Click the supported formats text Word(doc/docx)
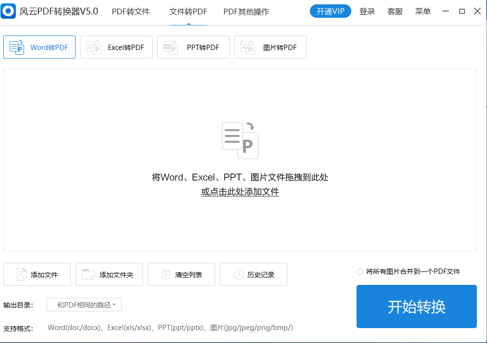 pyautogui.click(x=74, y=328)
